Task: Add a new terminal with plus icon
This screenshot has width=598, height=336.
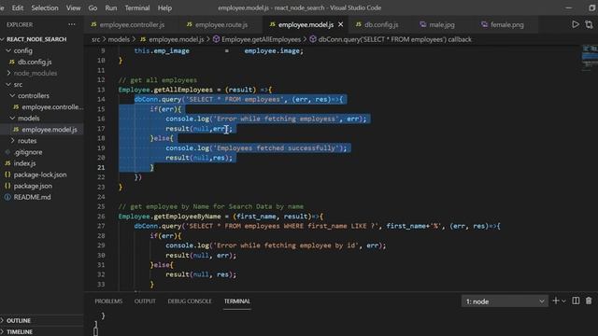Action: tap(555, 301)
